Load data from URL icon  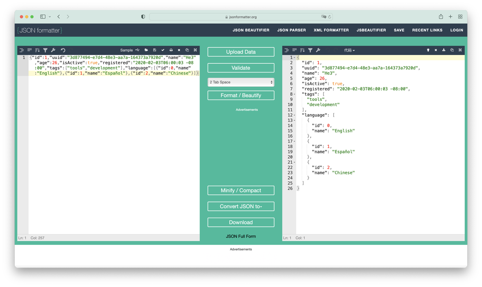[137, 50]
